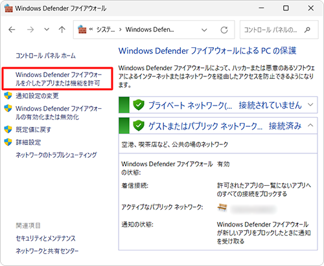Viewport: 324px width, 266px height.
Task: Click the firewall icon in the address bar
Action: pos(82,29)
